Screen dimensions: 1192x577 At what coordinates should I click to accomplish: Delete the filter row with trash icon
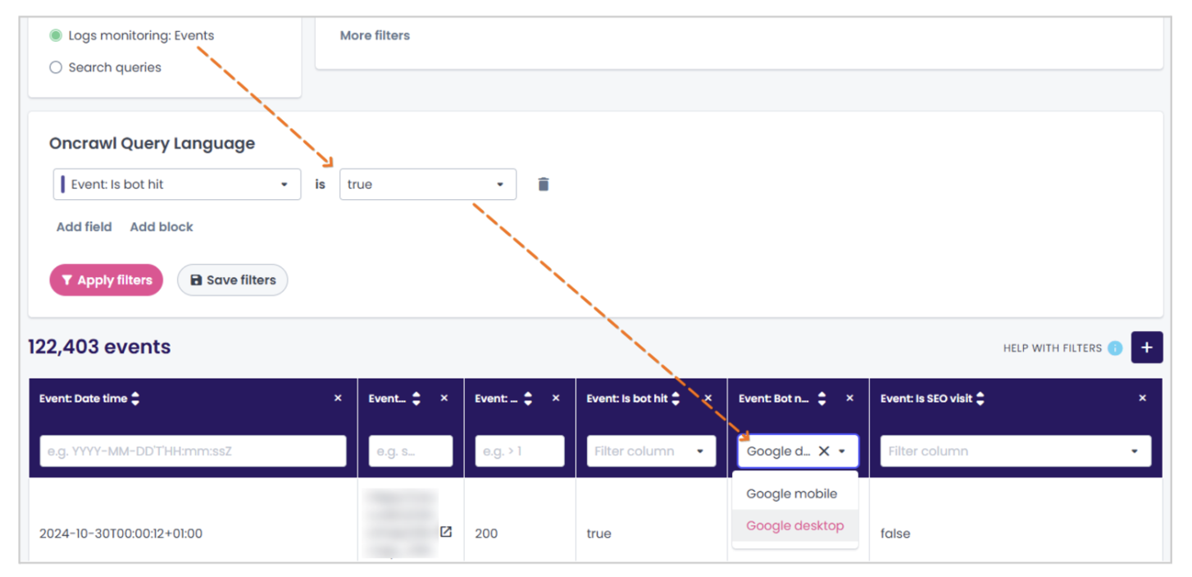point(543,184)
